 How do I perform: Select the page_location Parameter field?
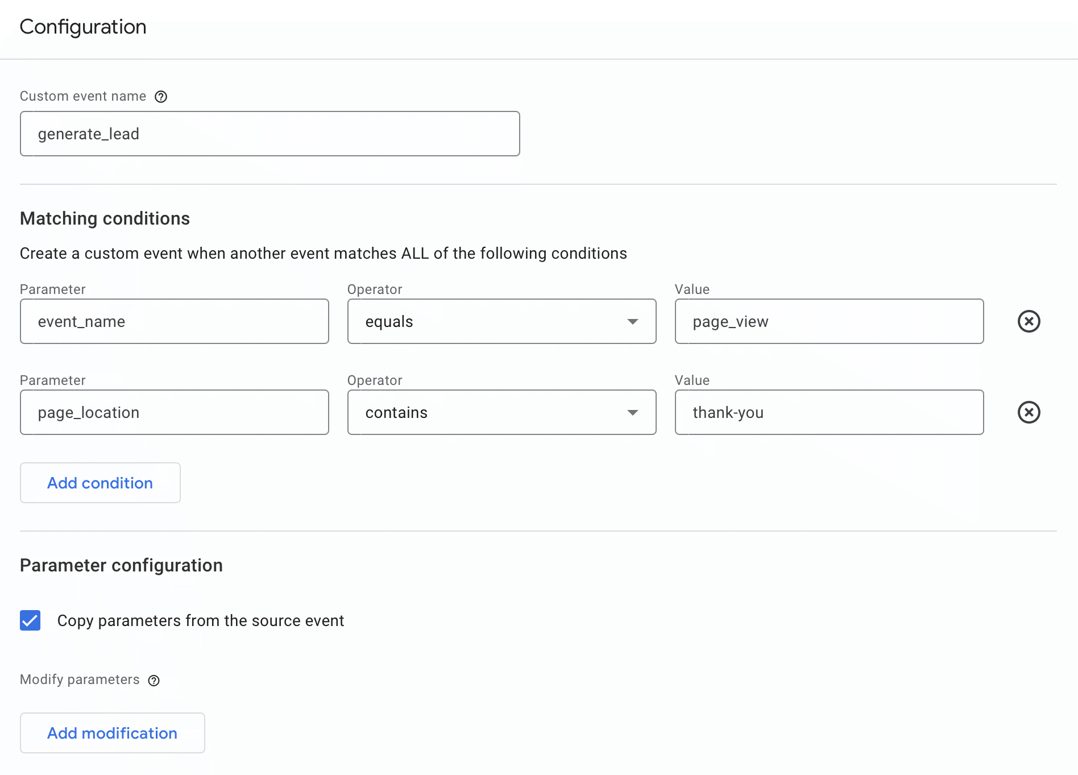pyautogui.click(x=175, y=412)
